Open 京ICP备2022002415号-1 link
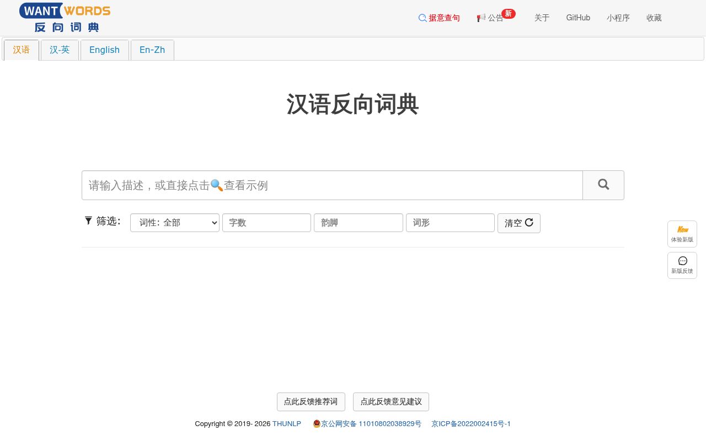Viewport: 706px width, 441px height. coord(471,424)
